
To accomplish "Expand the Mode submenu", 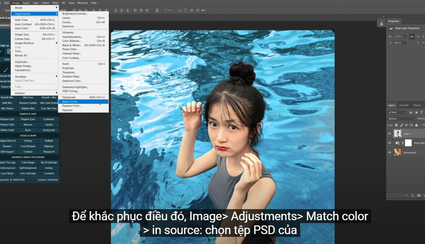I will point(34,8).
